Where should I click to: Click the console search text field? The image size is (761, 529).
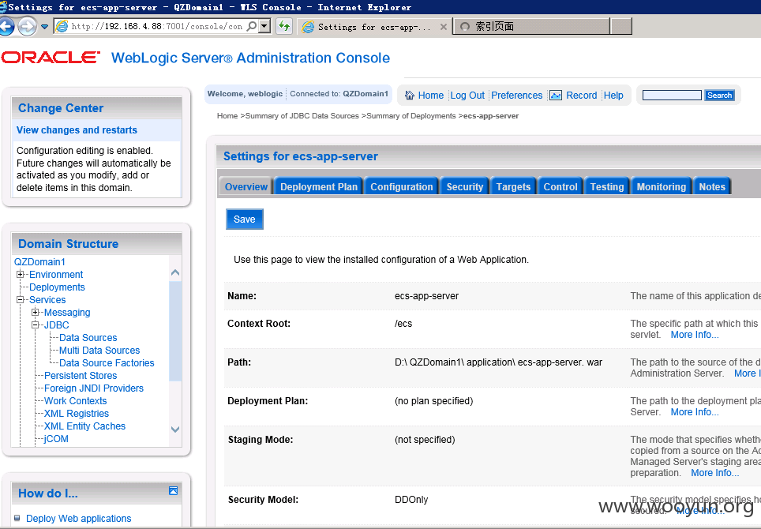(672, 95)
